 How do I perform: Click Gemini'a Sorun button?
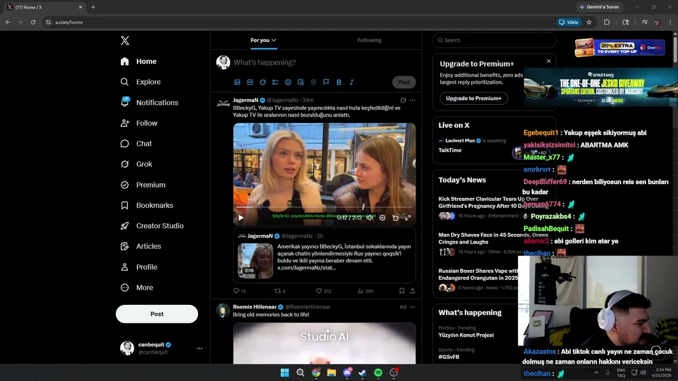click(x=599, y=7)
